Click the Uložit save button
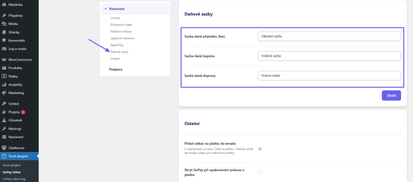 tap(391, 96)
